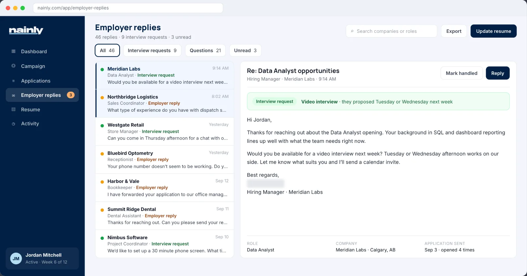
Task: Click the search magnifier icon
Action: 352,31
